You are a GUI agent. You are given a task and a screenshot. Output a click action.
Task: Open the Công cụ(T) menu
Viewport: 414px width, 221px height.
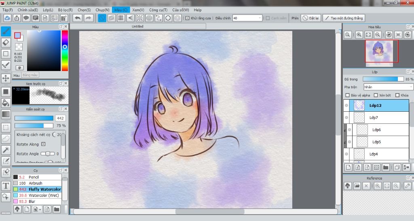(x=158, y=10)
